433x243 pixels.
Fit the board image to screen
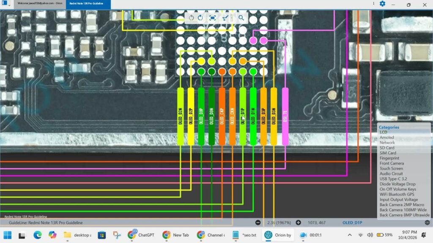click(x=212, y=18)
